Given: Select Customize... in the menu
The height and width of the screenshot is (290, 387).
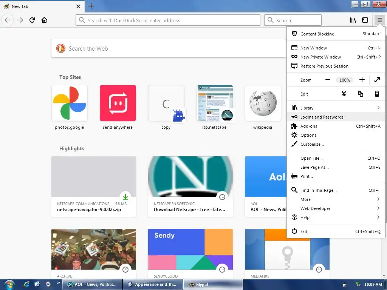Looking at the screenshot, I should pyautogui.click(x=336, y=144).
